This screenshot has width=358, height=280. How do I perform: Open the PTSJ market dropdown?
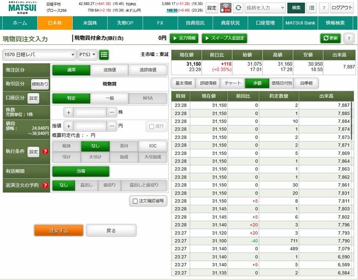click(87, 55)
